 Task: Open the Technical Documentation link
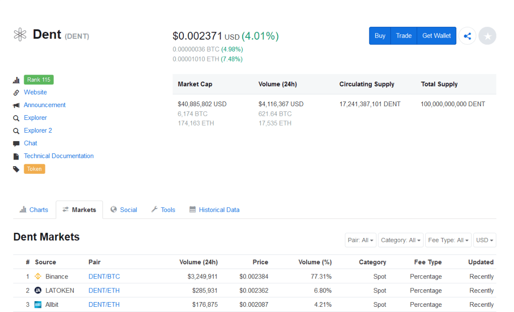coord(59,156)
